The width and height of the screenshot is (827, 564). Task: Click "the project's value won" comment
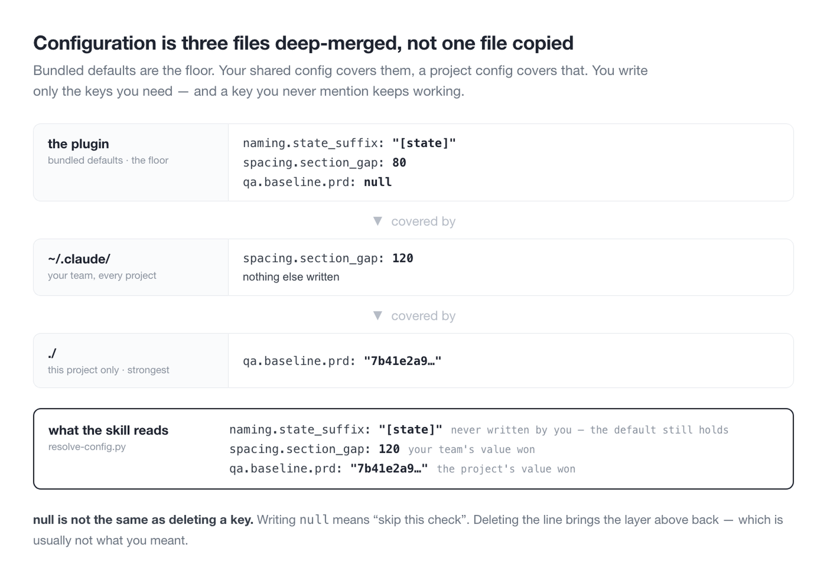(x=506, y=469)
